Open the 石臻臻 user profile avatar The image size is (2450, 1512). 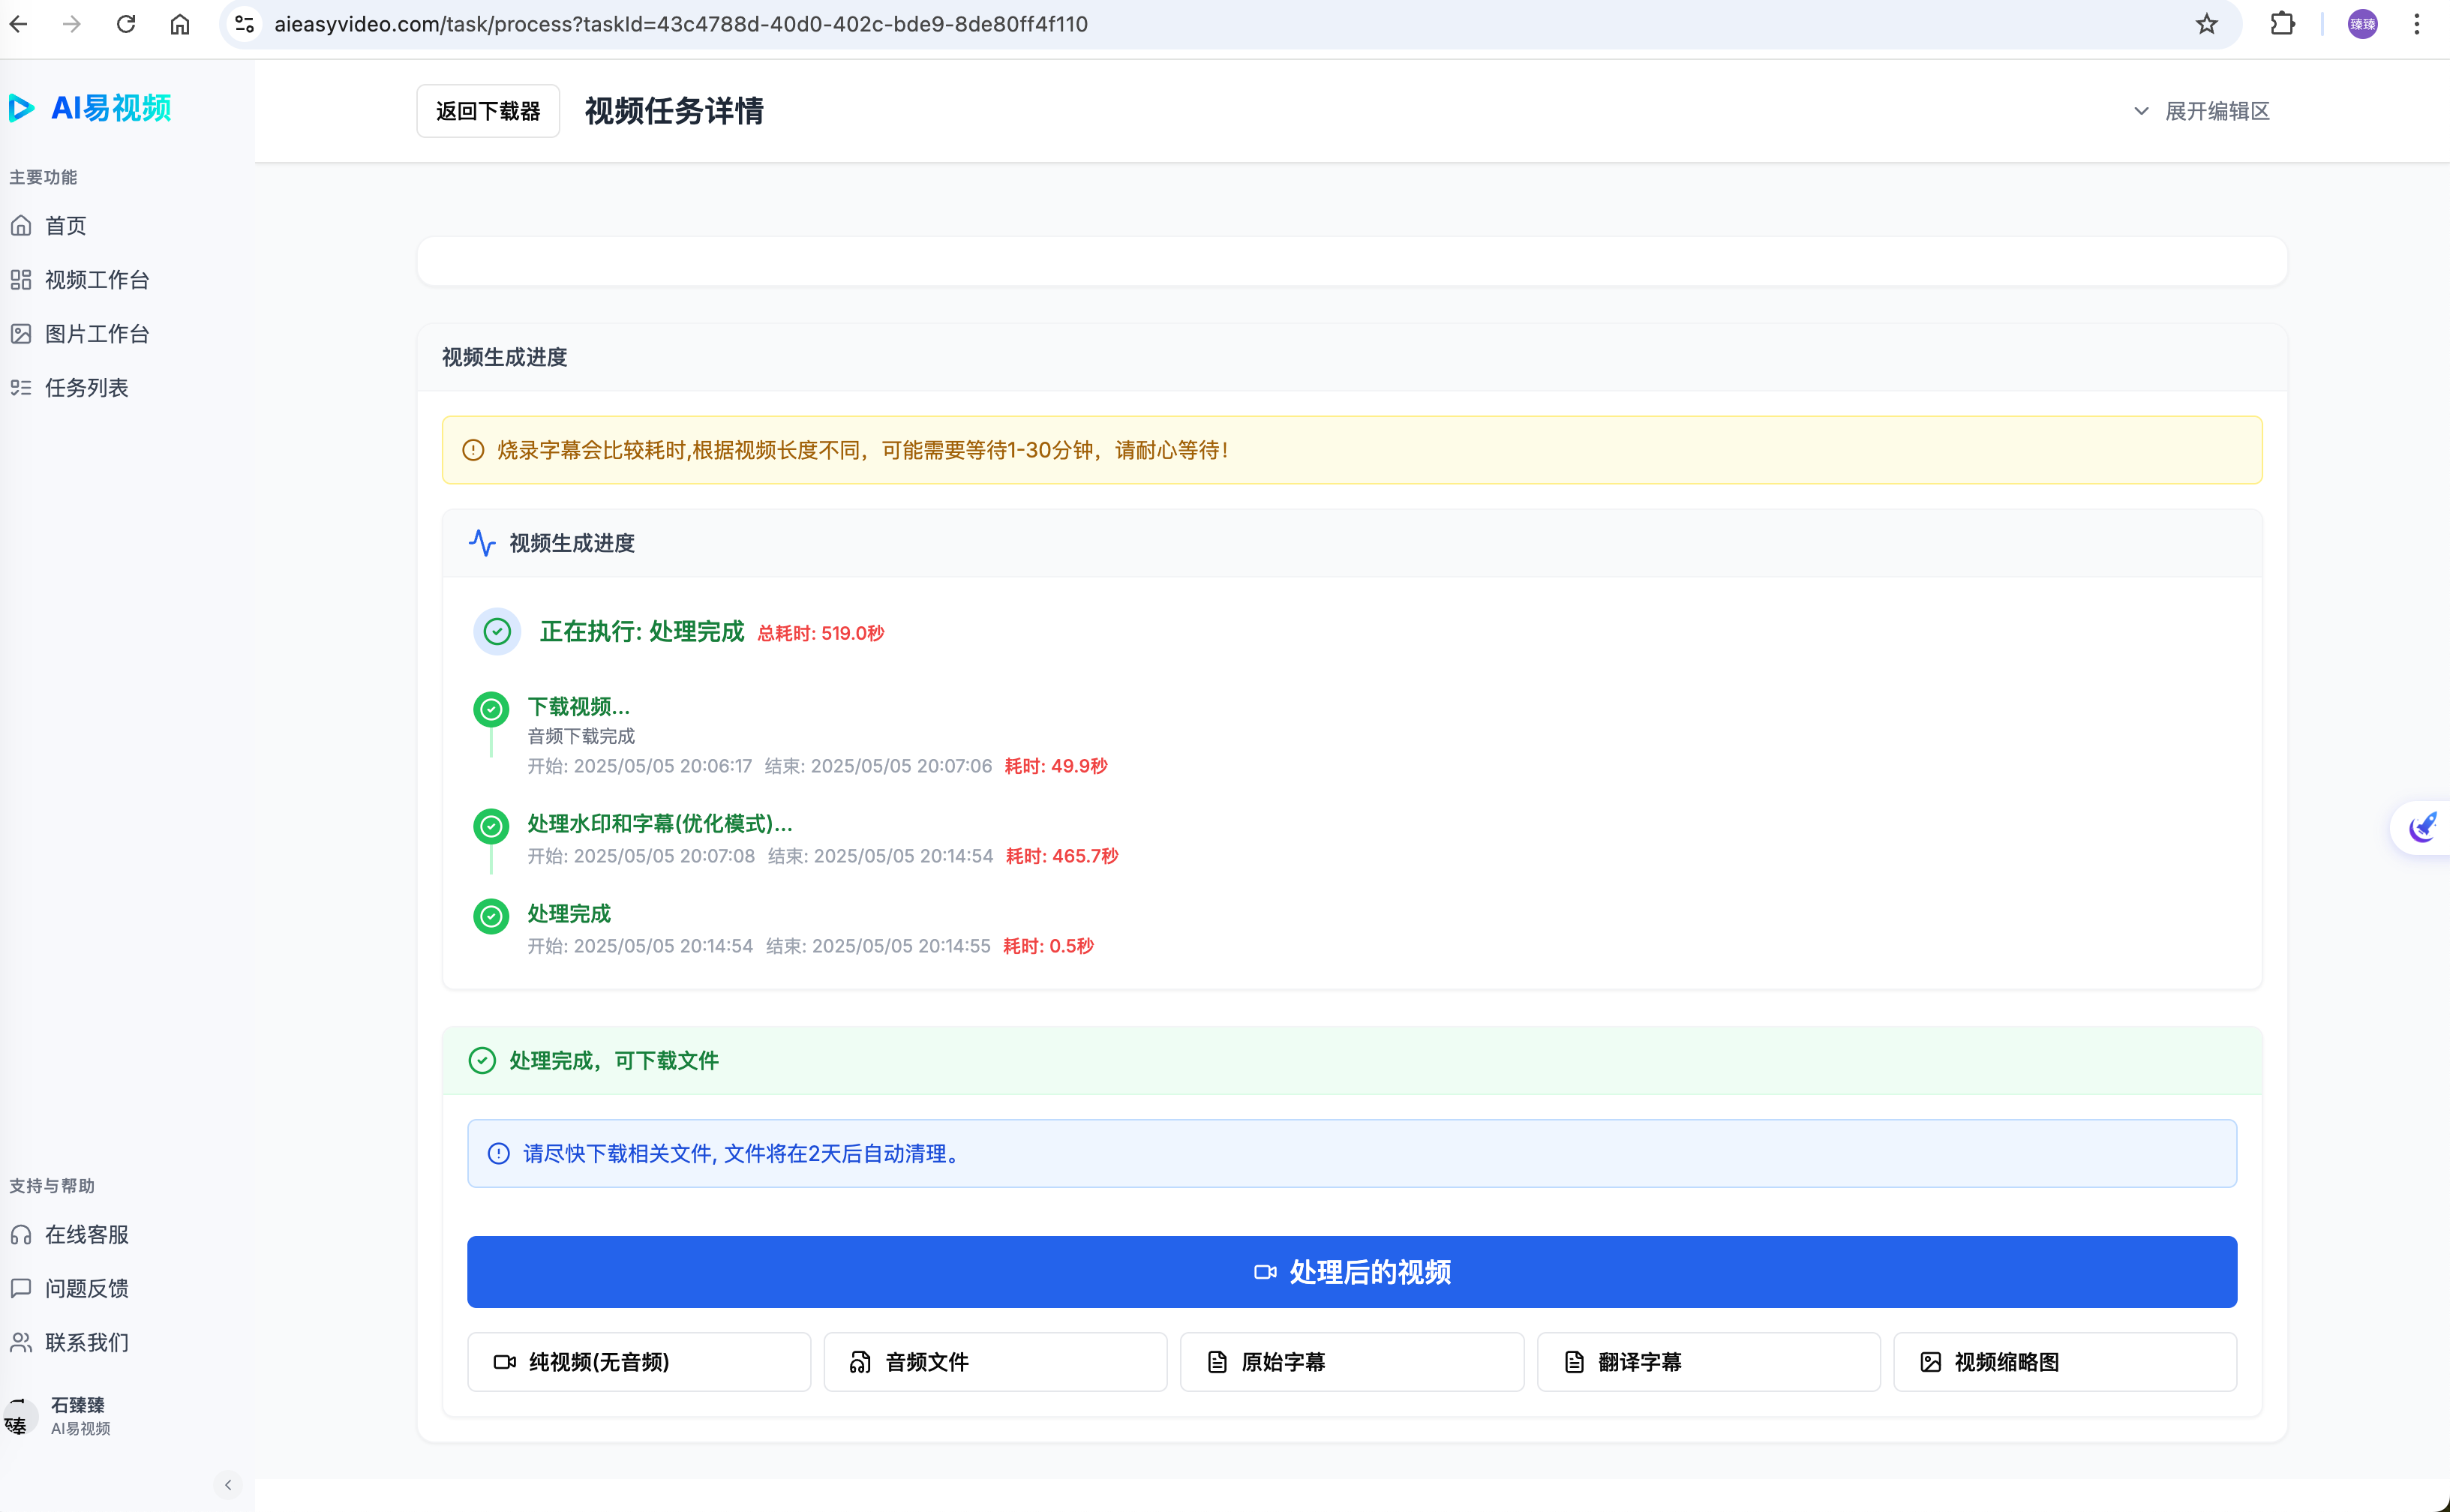click(x=20, y=1416)
